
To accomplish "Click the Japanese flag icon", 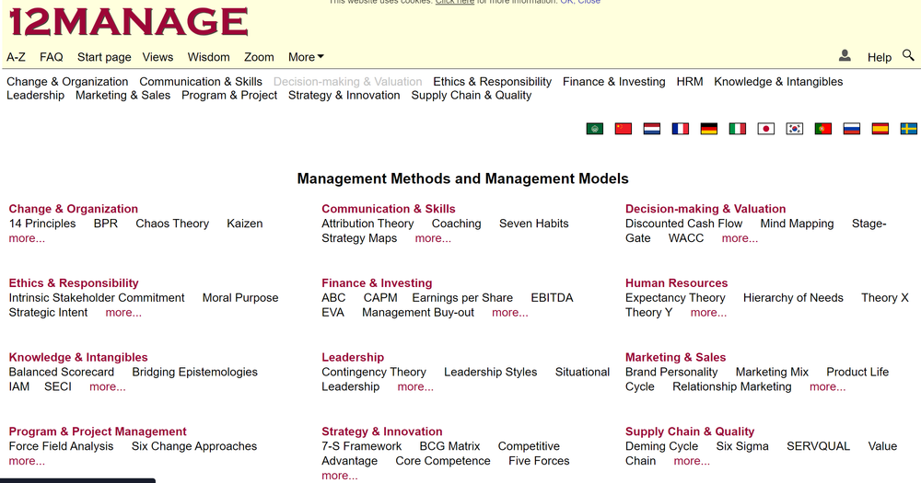I will point(766,129).
